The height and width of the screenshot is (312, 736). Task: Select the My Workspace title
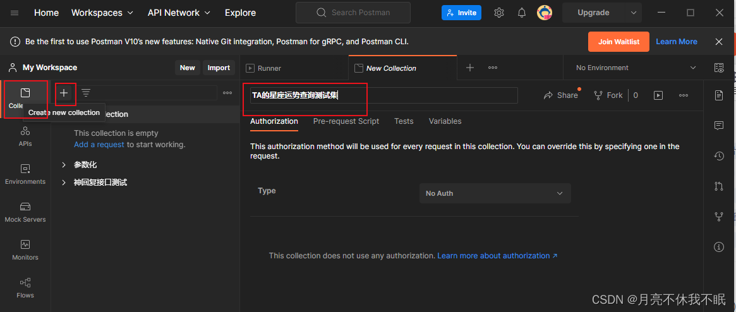[50, 68]
